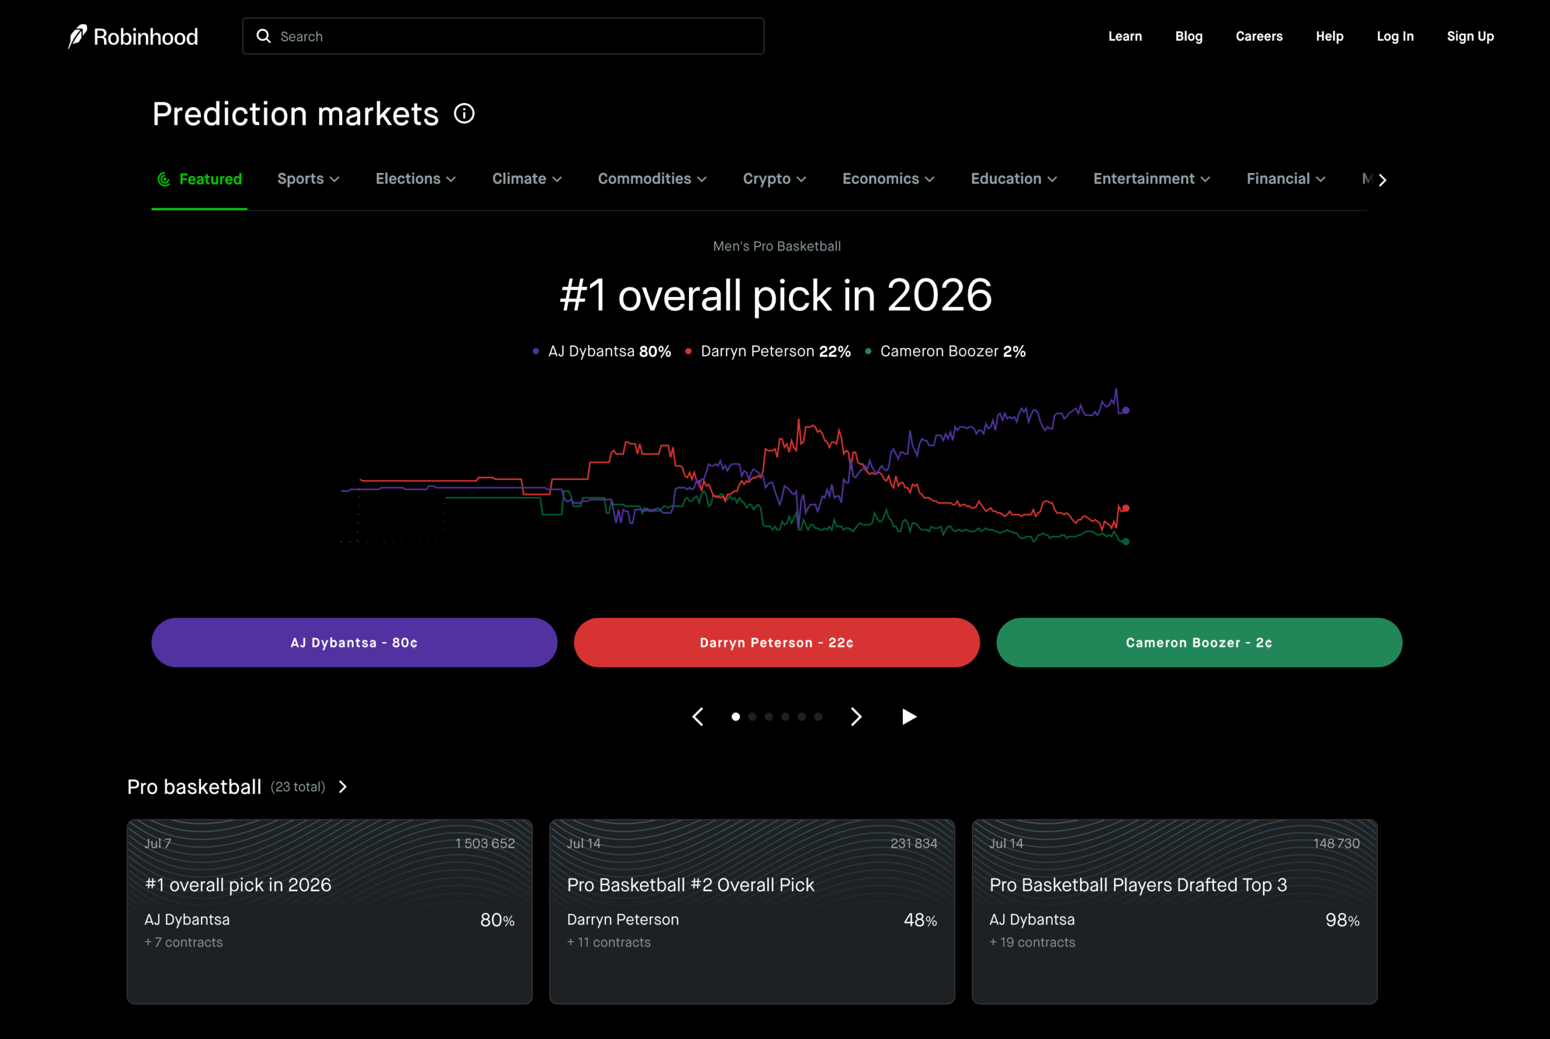The height and width of the screenshot is (1039, 1550).
Task: Buy AJ Dybantsa at 80¢ button
Action: click(354, 642)
